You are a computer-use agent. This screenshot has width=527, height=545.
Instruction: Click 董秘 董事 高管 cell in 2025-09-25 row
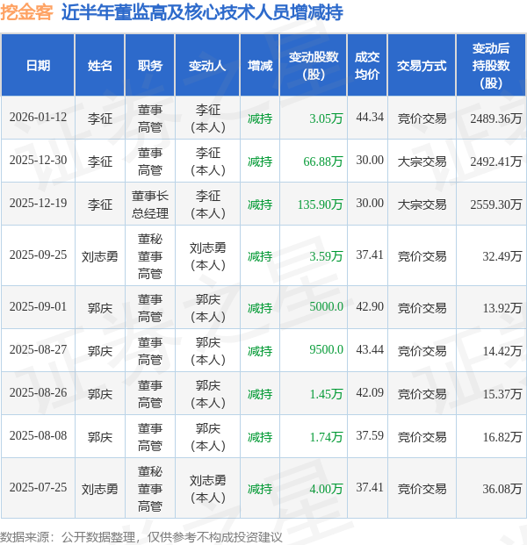(150, 256)
